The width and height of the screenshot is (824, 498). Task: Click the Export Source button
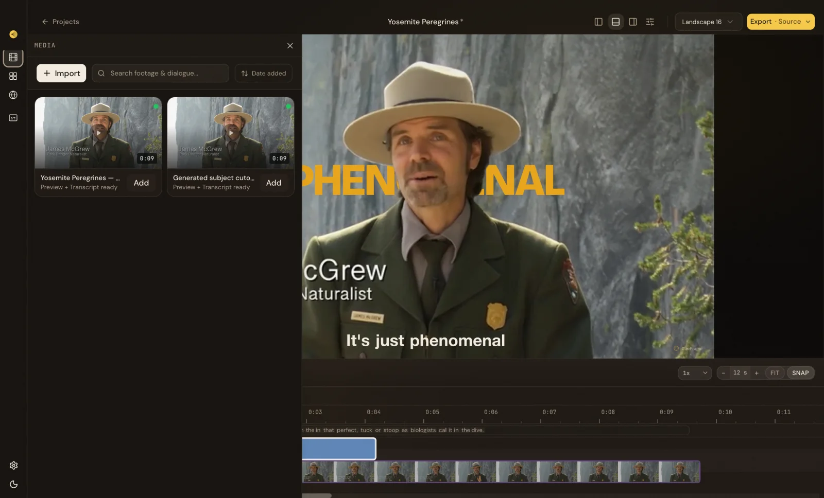775,22
